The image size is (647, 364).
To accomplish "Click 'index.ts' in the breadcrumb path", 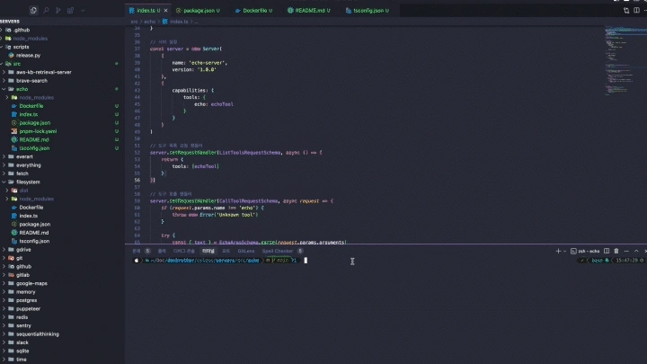I will (x=179, y=22).
